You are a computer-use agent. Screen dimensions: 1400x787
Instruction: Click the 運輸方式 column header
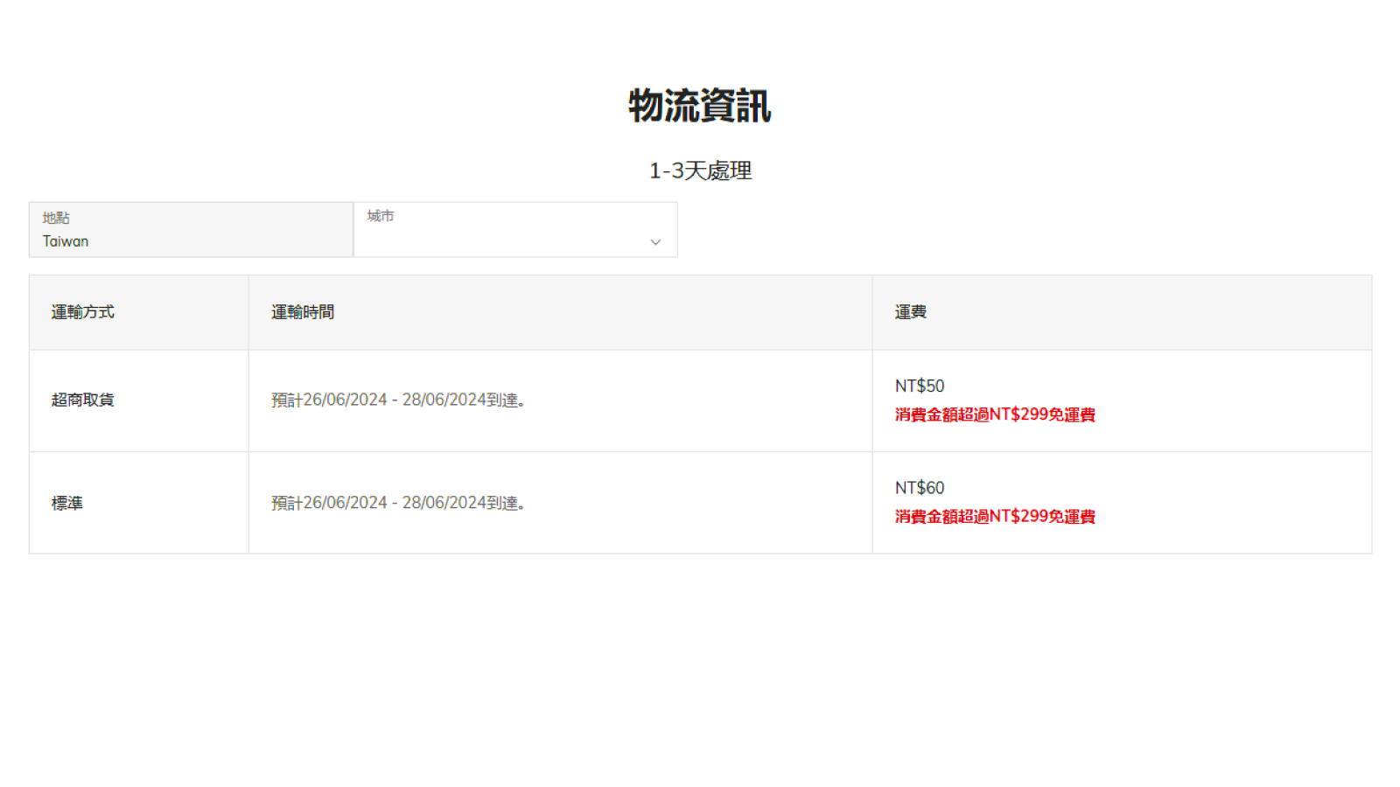(83, 312)
